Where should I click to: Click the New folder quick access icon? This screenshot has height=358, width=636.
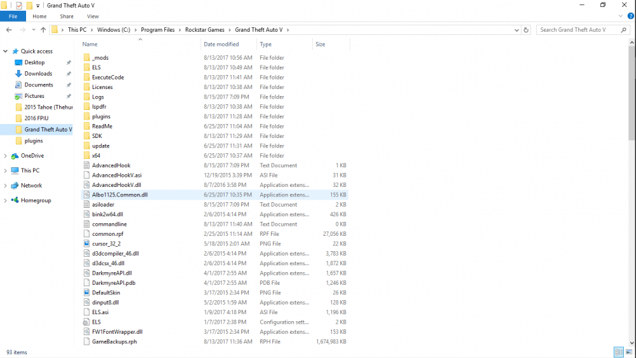coord(29,5)
